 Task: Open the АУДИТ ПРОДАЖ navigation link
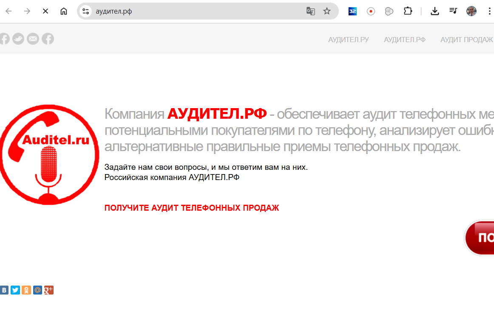point(467,40)
